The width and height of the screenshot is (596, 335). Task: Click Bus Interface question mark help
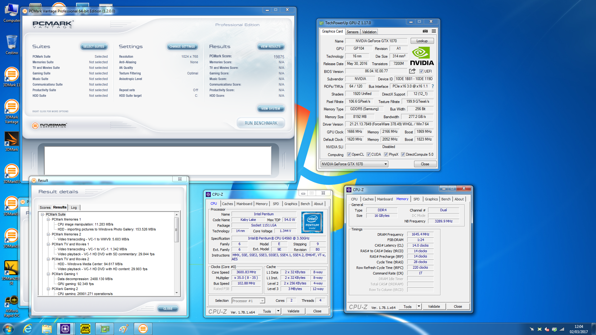[x=433, y=86]
